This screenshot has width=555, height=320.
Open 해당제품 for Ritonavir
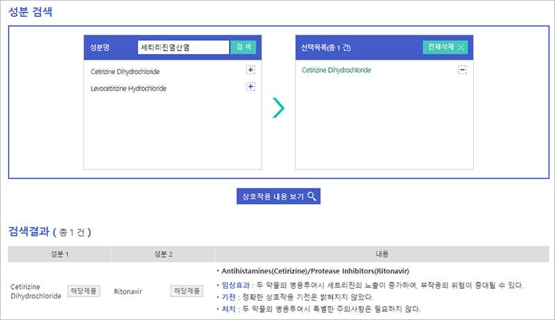187,291
